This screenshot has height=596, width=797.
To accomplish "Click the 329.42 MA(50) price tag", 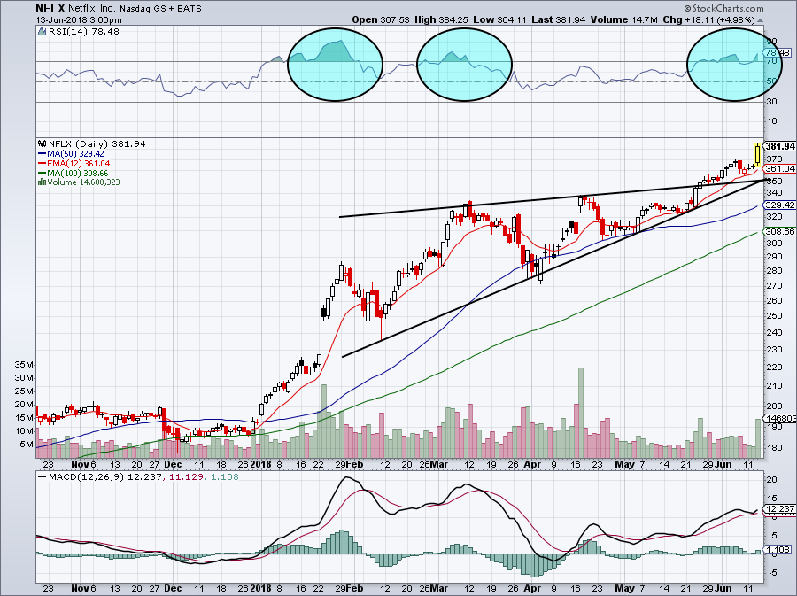I will (779, 205).
